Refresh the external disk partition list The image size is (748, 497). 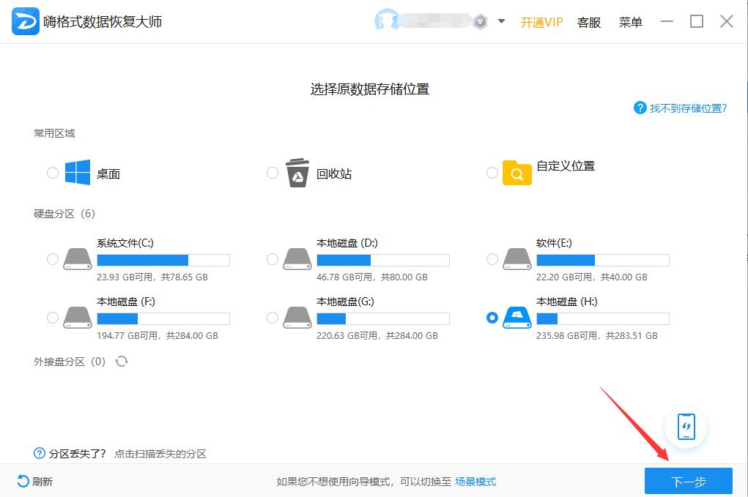click(122, 362)
